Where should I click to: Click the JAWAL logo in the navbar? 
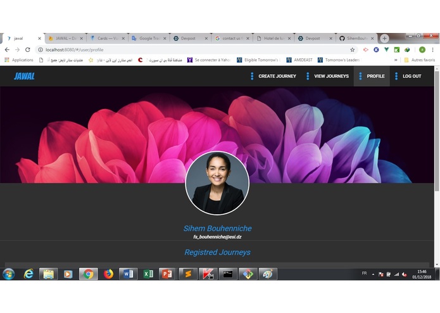(24, 76)
